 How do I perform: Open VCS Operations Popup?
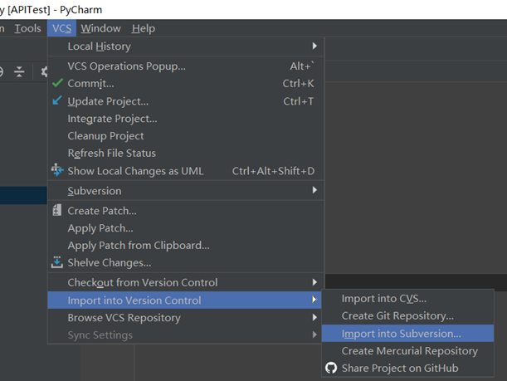click(186, 66)
